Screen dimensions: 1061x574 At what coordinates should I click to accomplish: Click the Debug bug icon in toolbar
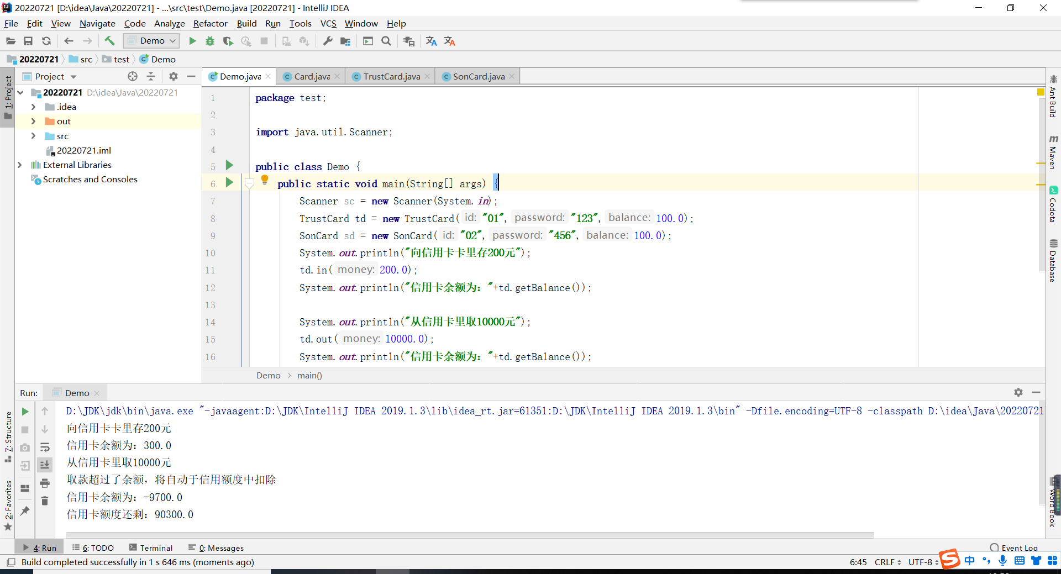click(210, 41)
